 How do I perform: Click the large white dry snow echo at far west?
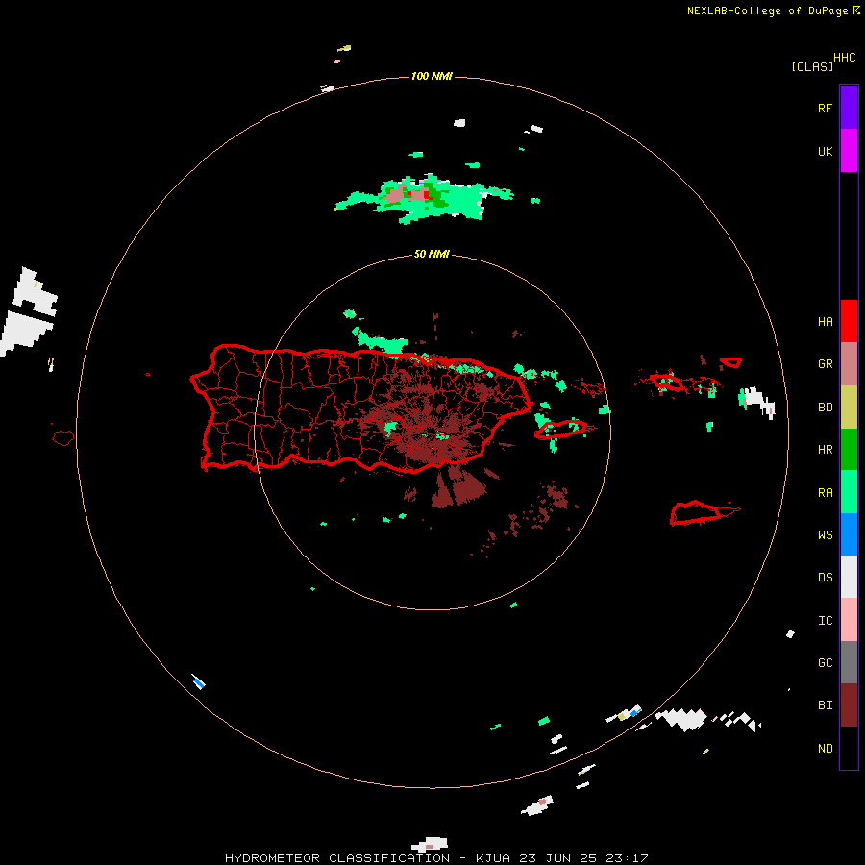(x=29, y=311)
